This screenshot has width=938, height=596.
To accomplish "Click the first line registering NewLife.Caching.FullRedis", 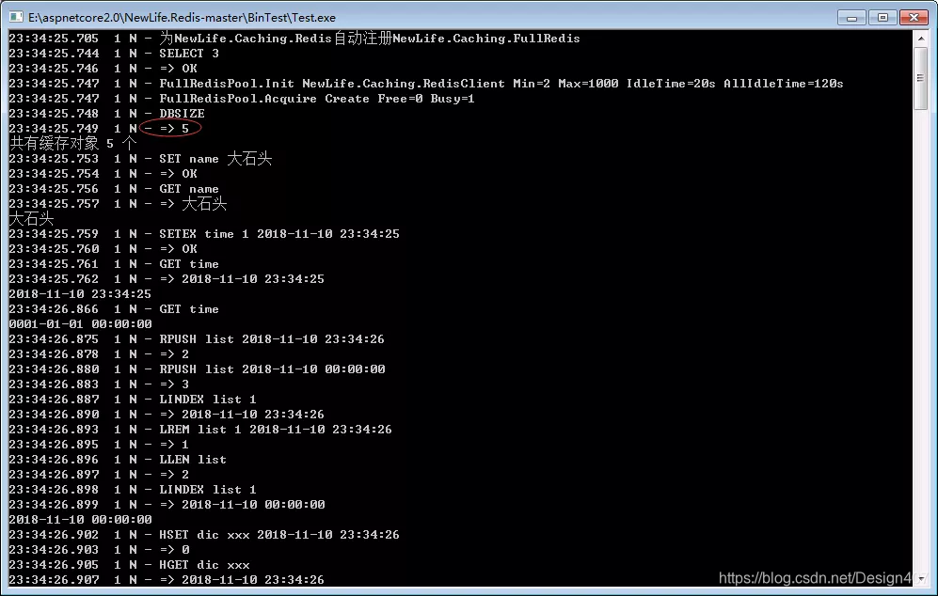I will coord(294,39).
